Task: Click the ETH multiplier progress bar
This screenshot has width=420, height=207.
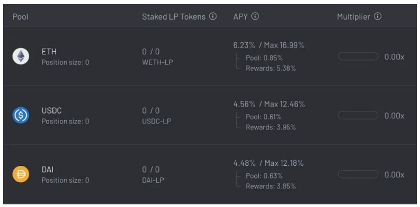Action: [x=358, y=57]
